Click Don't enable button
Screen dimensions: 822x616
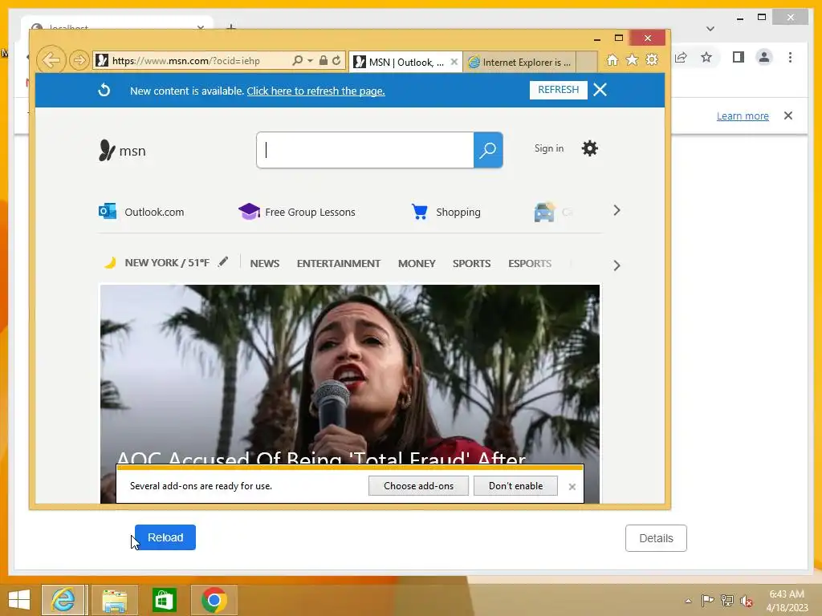tap(516, 485)
